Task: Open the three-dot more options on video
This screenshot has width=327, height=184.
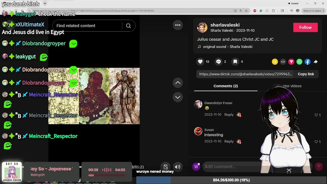Action: click(x=178, y=25)
